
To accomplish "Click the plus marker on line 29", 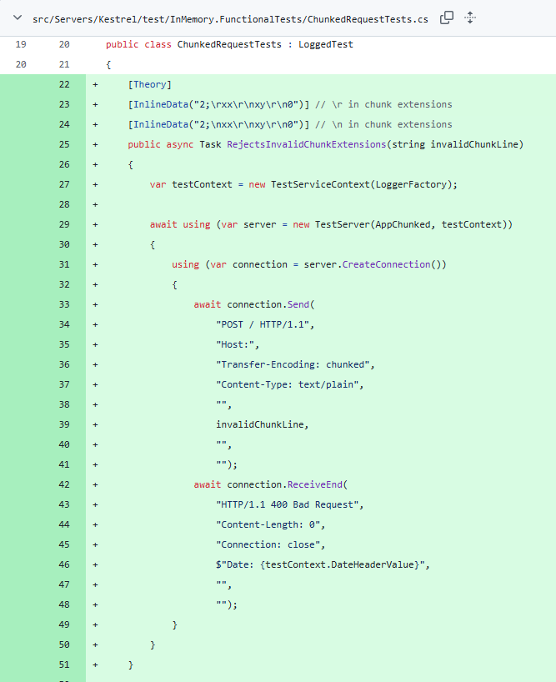I will pos(95,224).
